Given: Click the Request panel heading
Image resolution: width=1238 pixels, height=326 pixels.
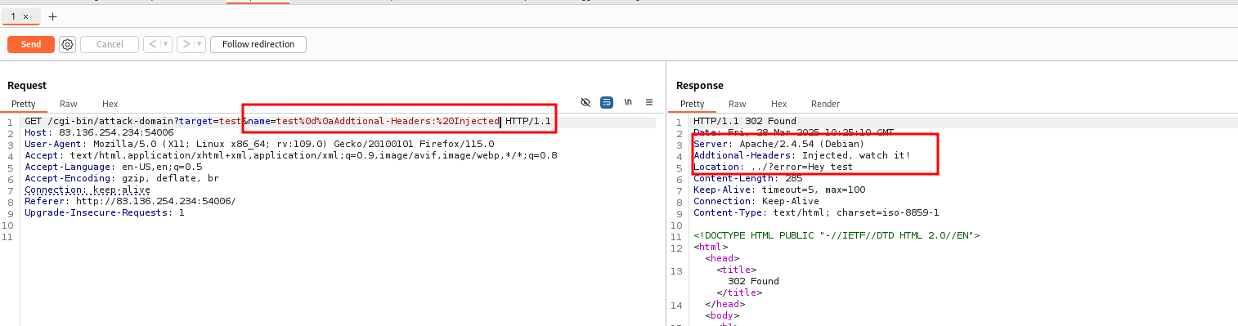Looking at the screenshot, I should pyautogui.click(x=27, y=85).
